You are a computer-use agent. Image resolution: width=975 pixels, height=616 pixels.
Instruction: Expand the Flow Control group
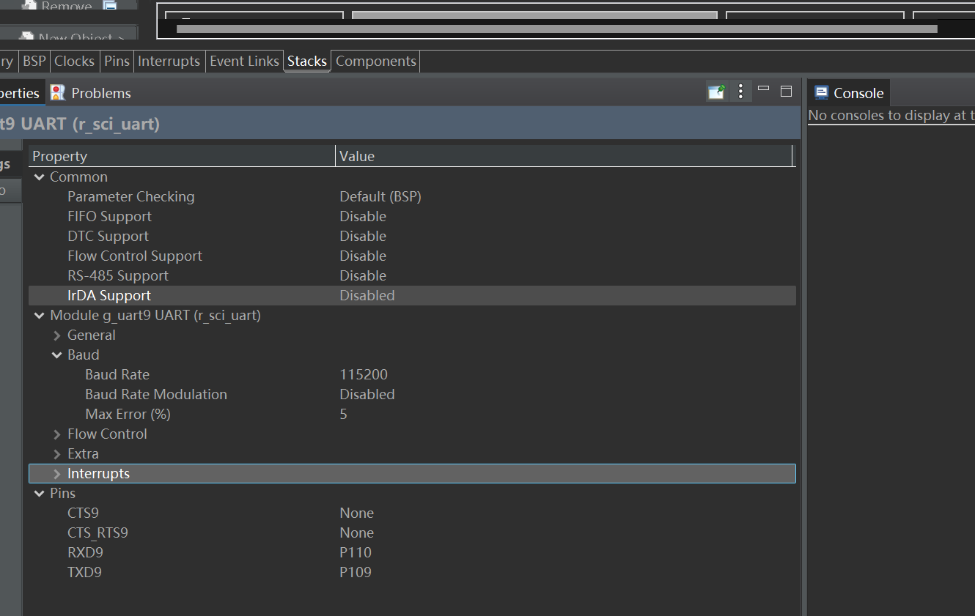(x=57, y=434)
